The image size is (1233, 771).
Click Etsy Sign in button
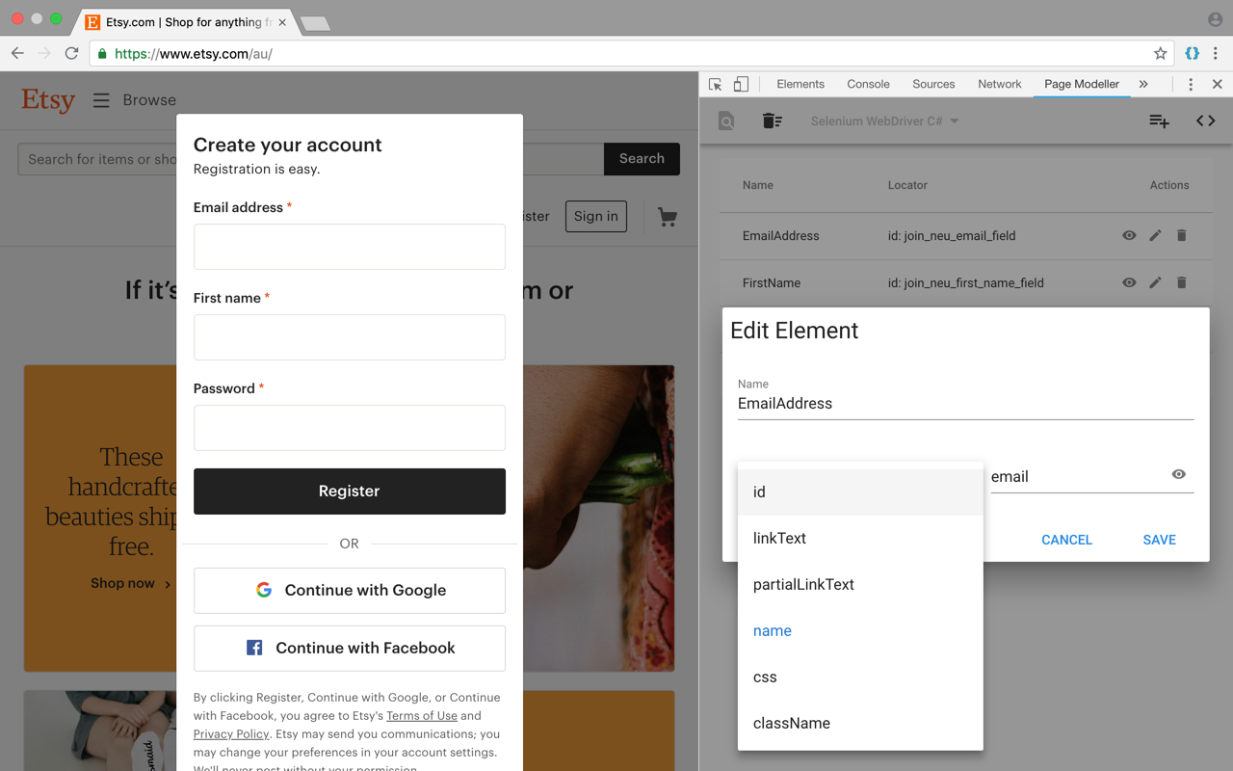pos(596,217)
